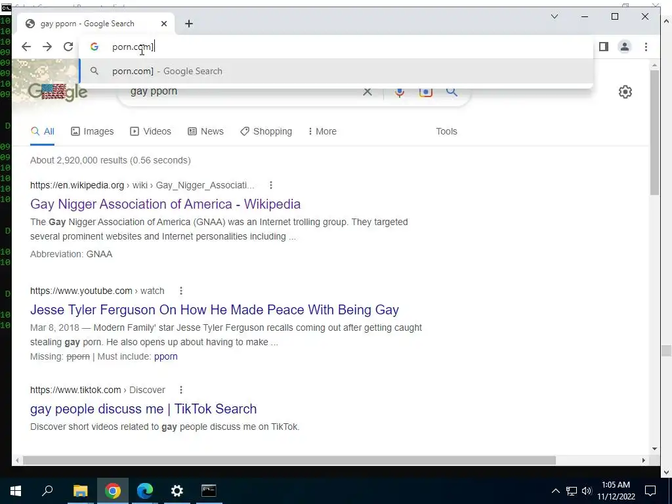Open the Windows Start menu

point(16,491)
